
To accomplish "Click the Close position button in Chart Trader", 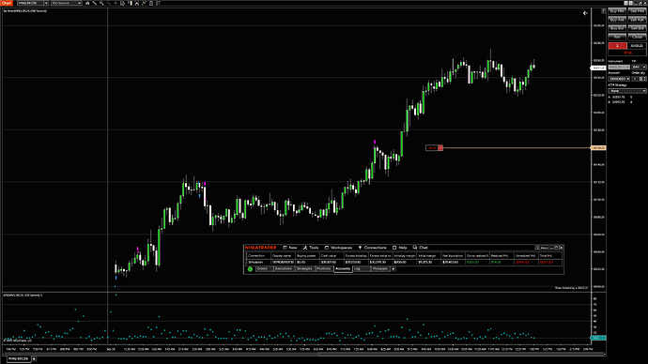I will [637, 38].
